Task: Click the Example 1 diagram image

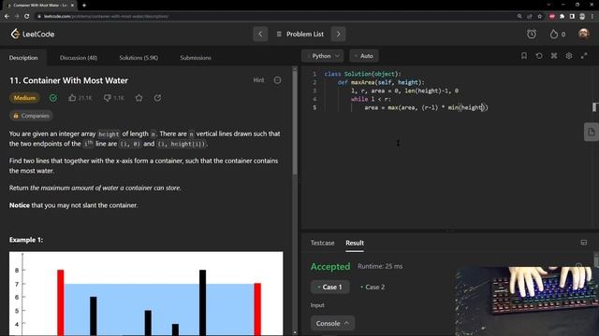Action: point(146,293)
